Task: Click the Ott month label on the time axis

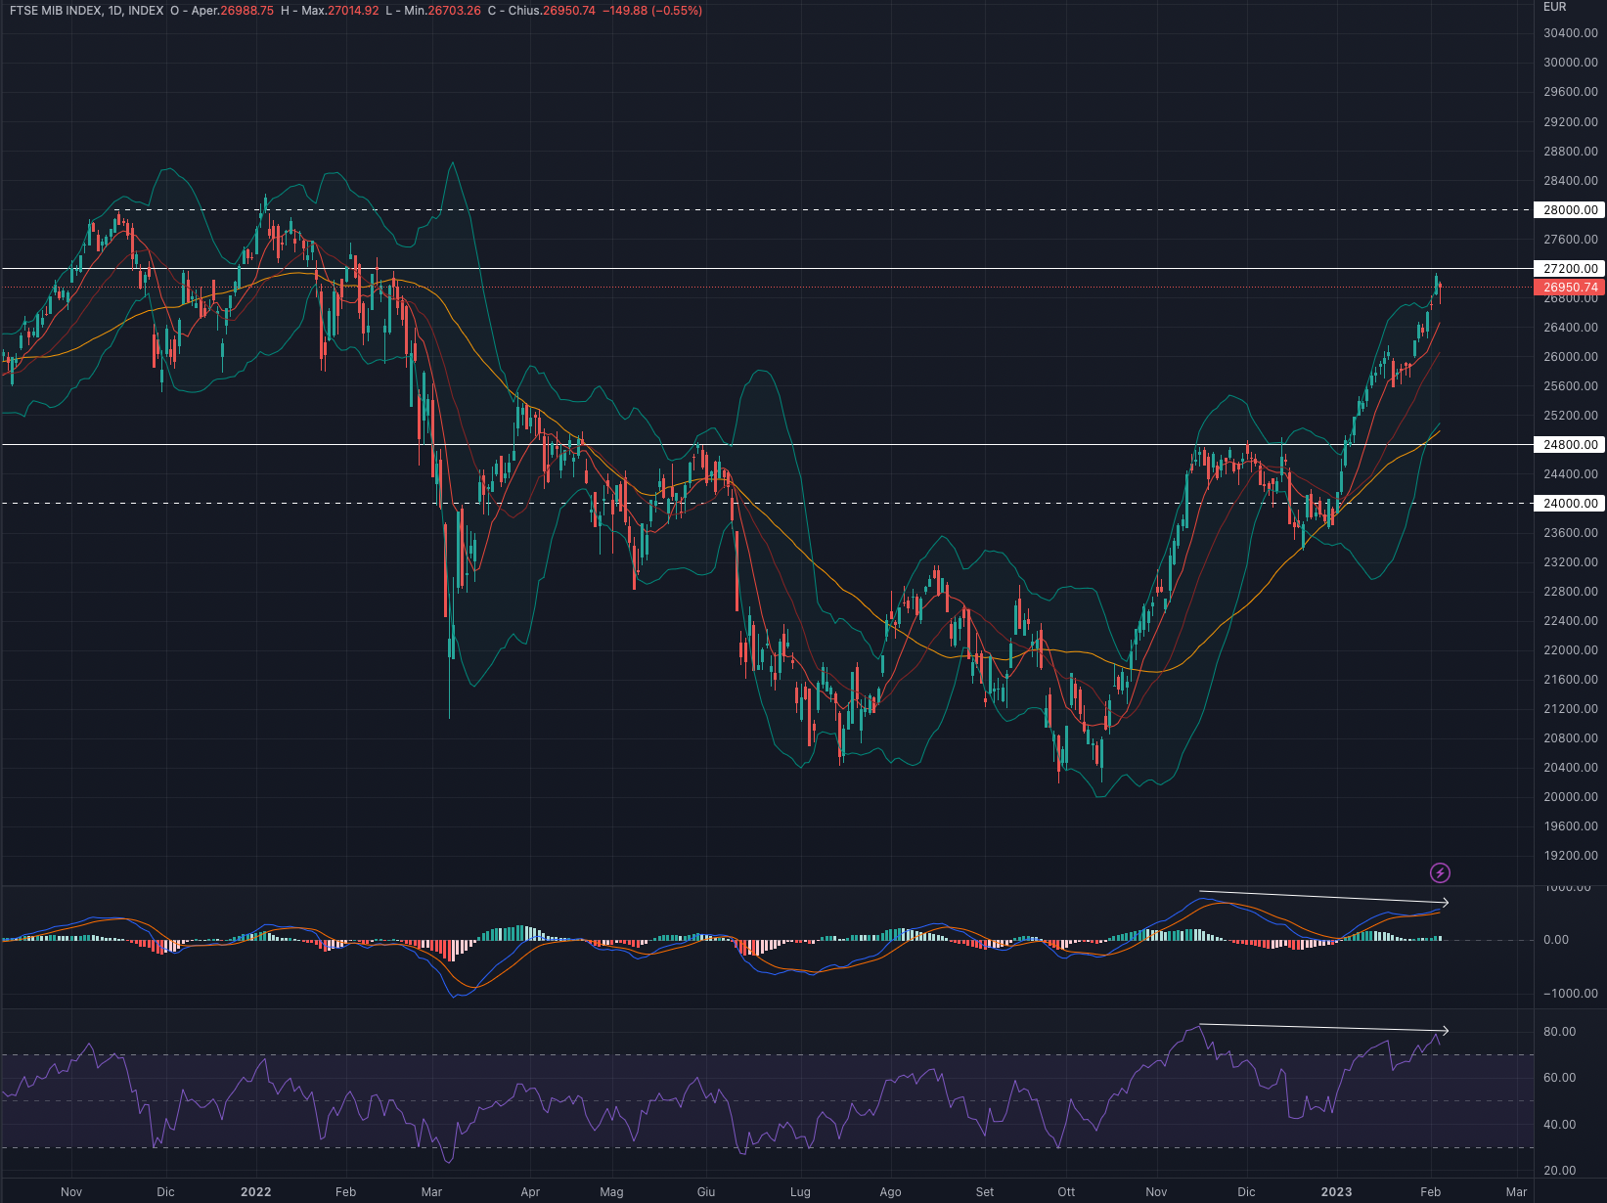Action: pyautogui.click(x=1066, y=1191)
